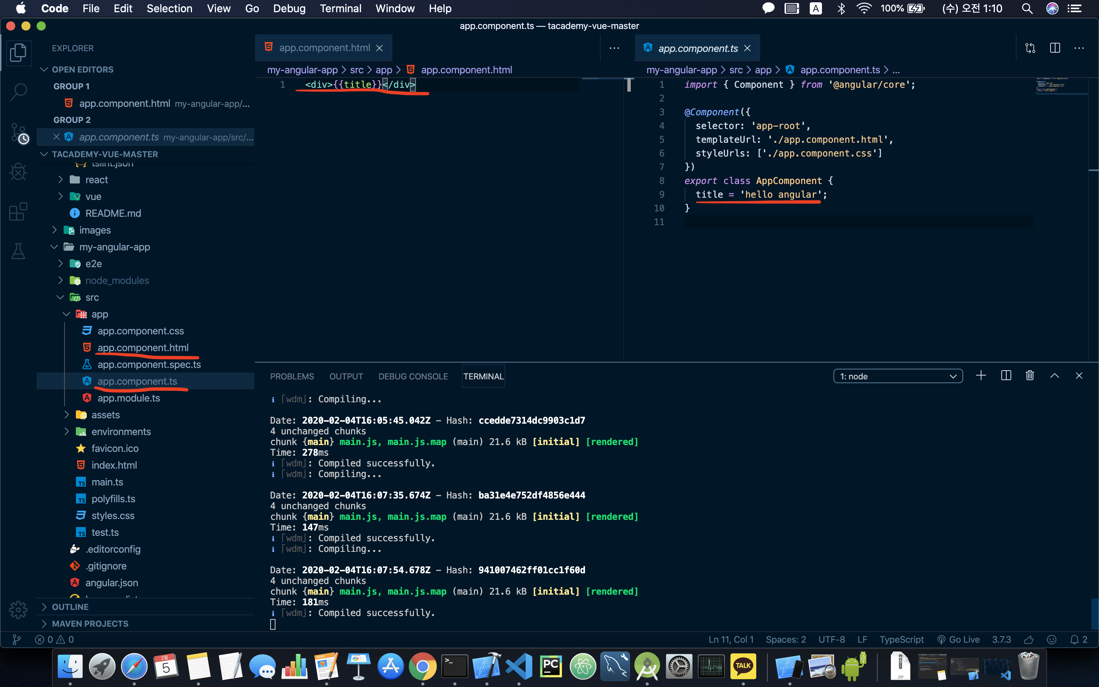Expand the react folder
The height and width of the screenshot is (687, 1099).
point(96,180)
